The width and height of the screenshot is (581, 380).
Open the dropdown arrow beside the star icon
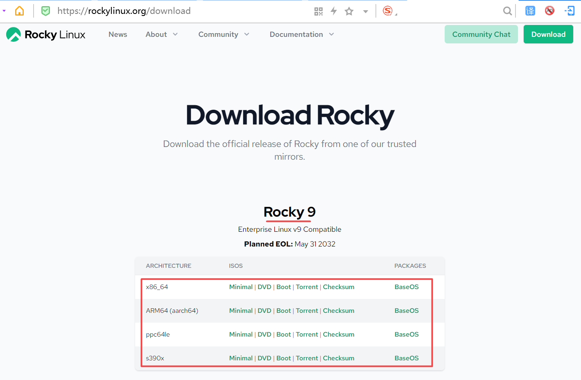[x=366, y=11]
